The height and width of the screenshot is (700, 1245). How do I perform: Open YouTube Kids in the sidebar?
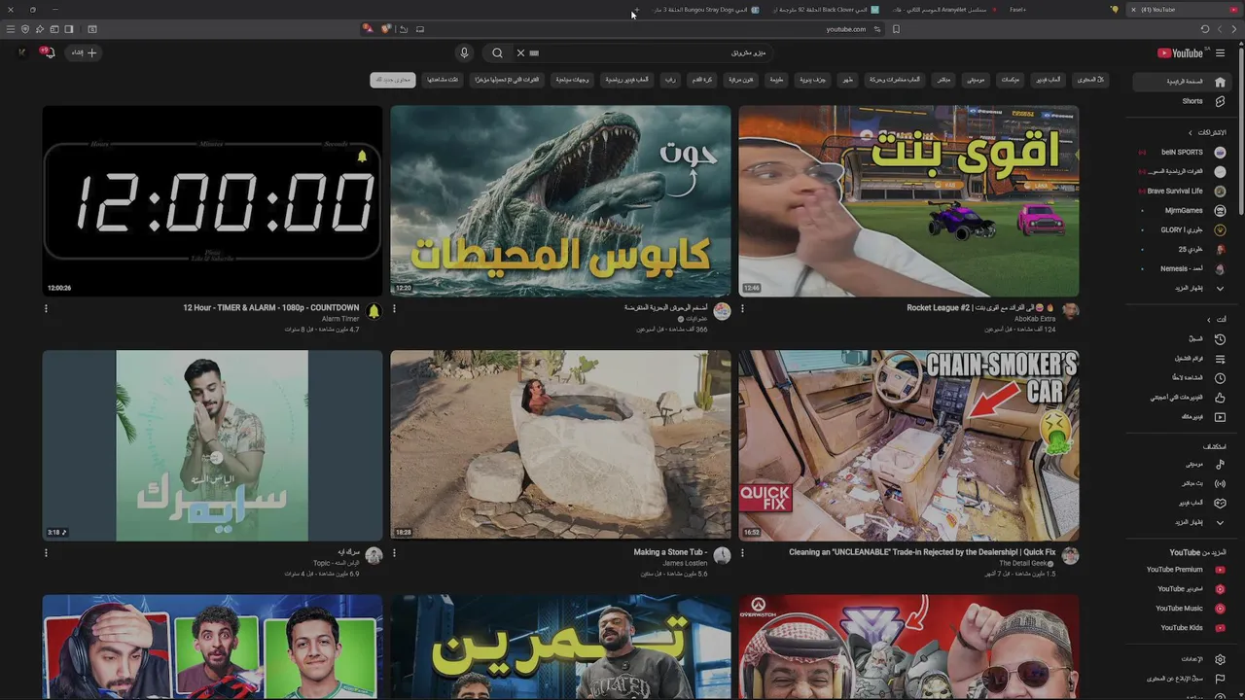point(1184,628)
